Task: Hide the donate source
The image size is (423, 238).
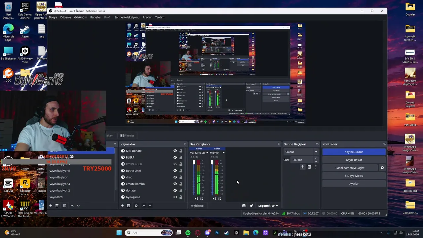Action: pos(175,190)
